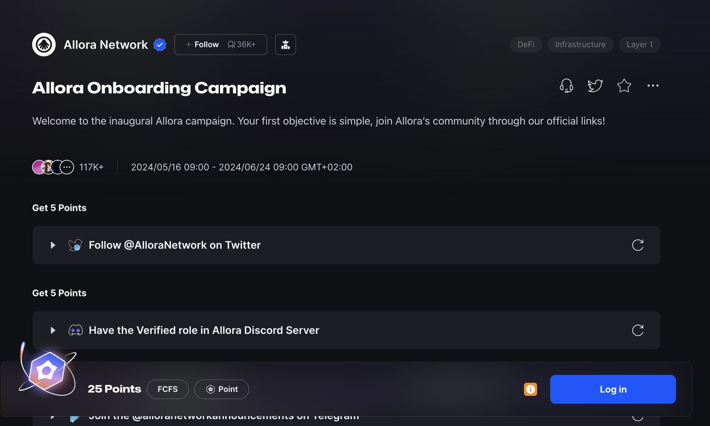710x426 pixels.
Task: Click Follow @AlloraNetwork on Twitter task text
Action: (x=175, y=245)
